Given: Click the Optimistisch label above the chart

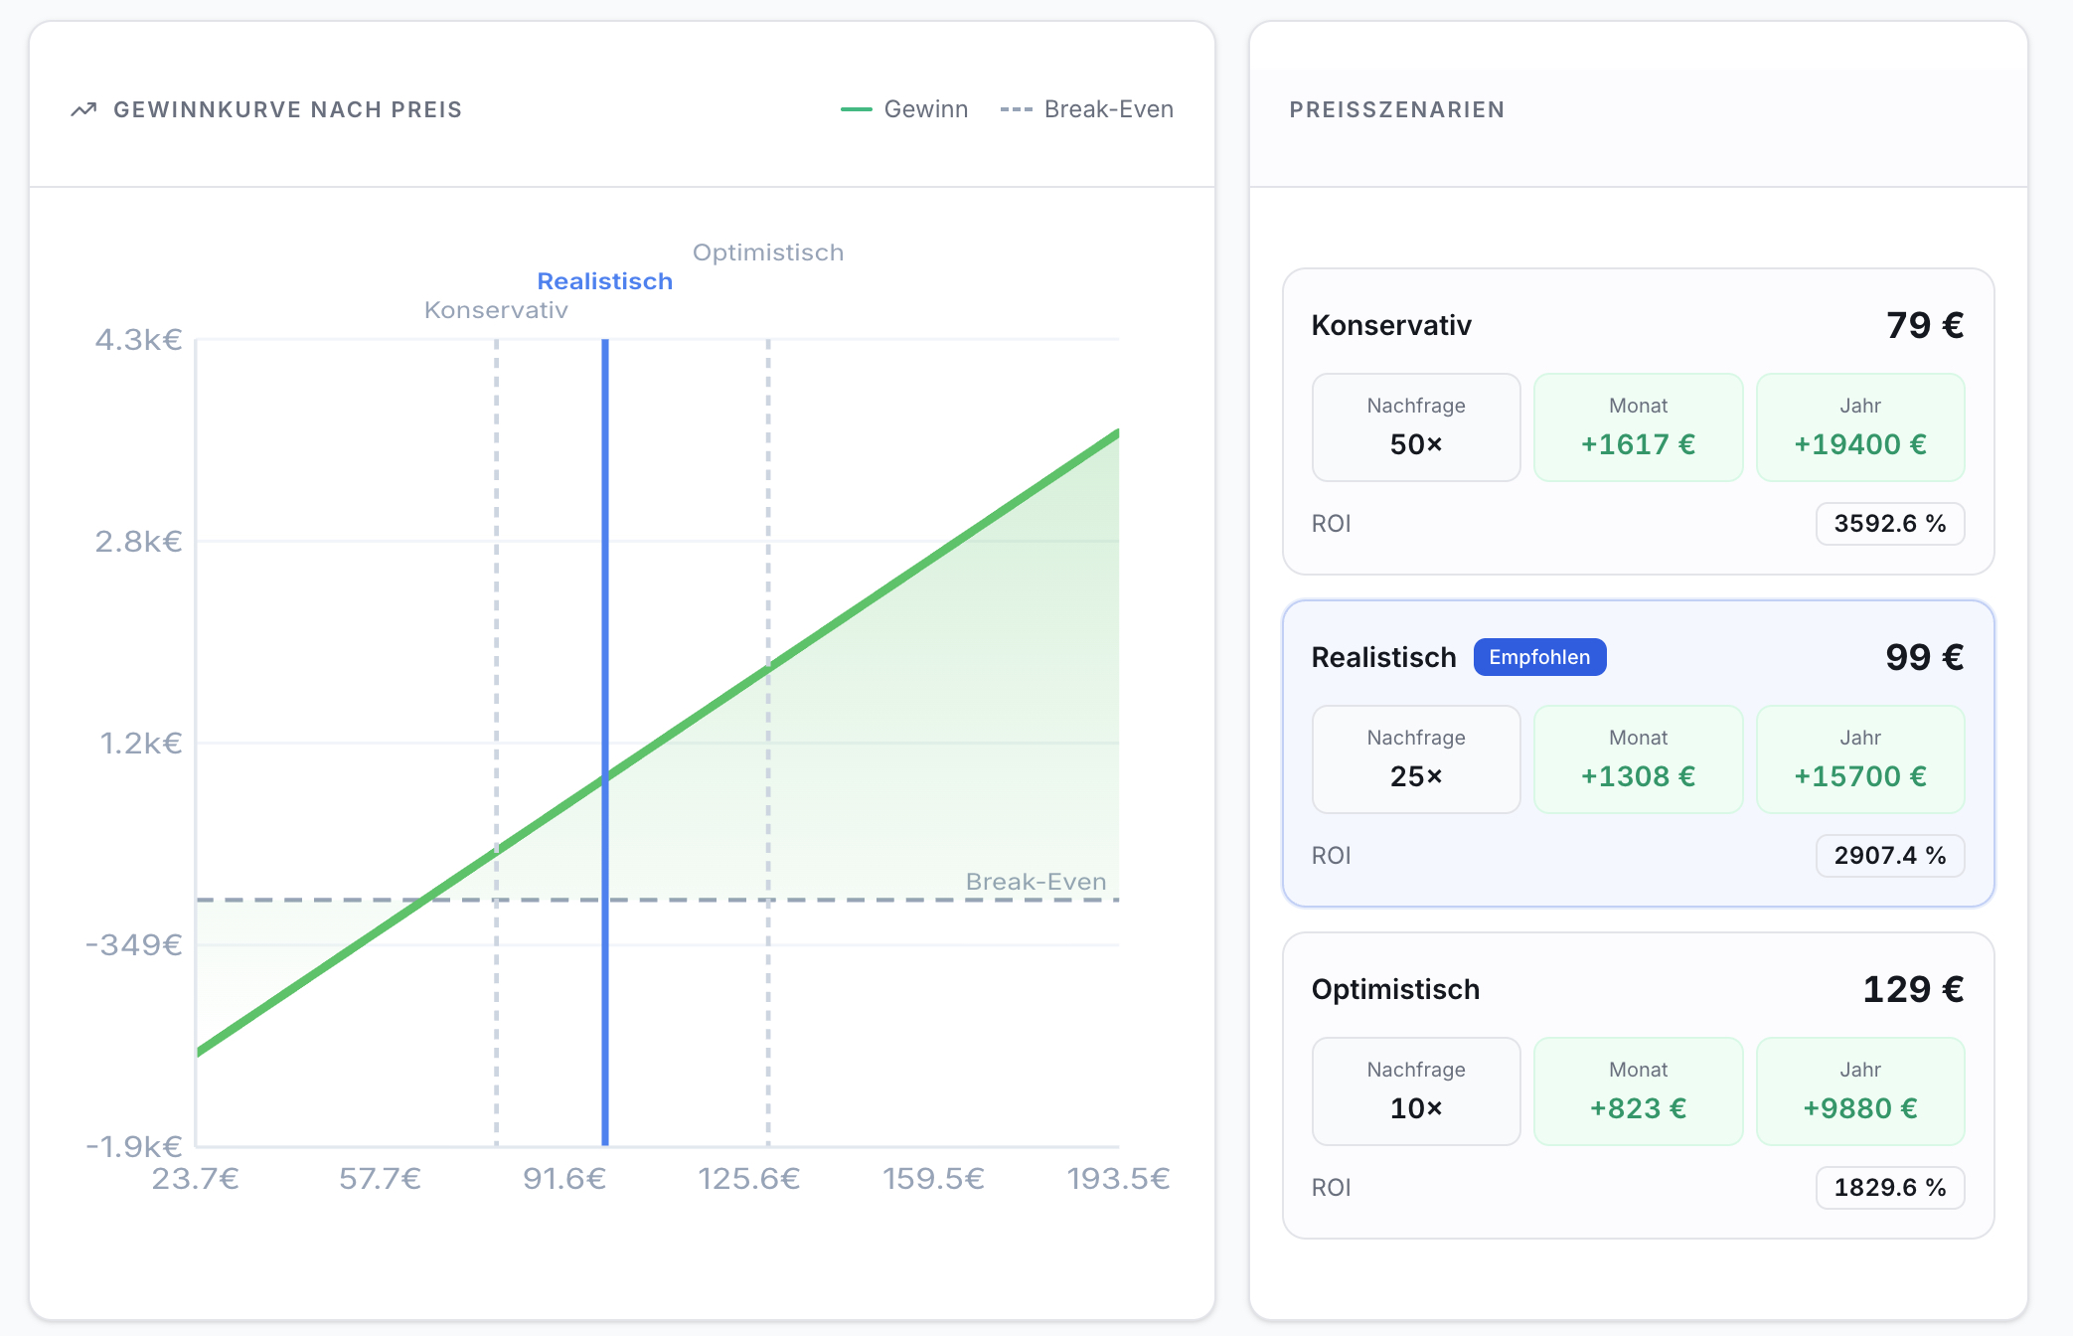Looking at the screenshot, I should tap(768, 252).
